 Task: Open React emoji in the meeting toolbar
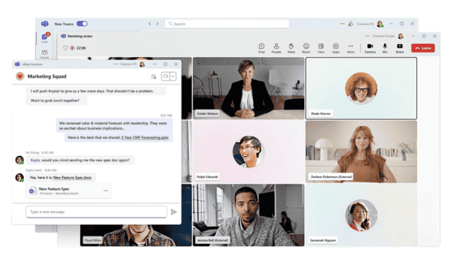[x=306, y=48]
